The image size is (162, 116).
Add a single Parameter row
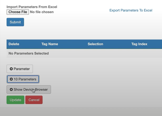pyautogui.click(x=20, y=69)
